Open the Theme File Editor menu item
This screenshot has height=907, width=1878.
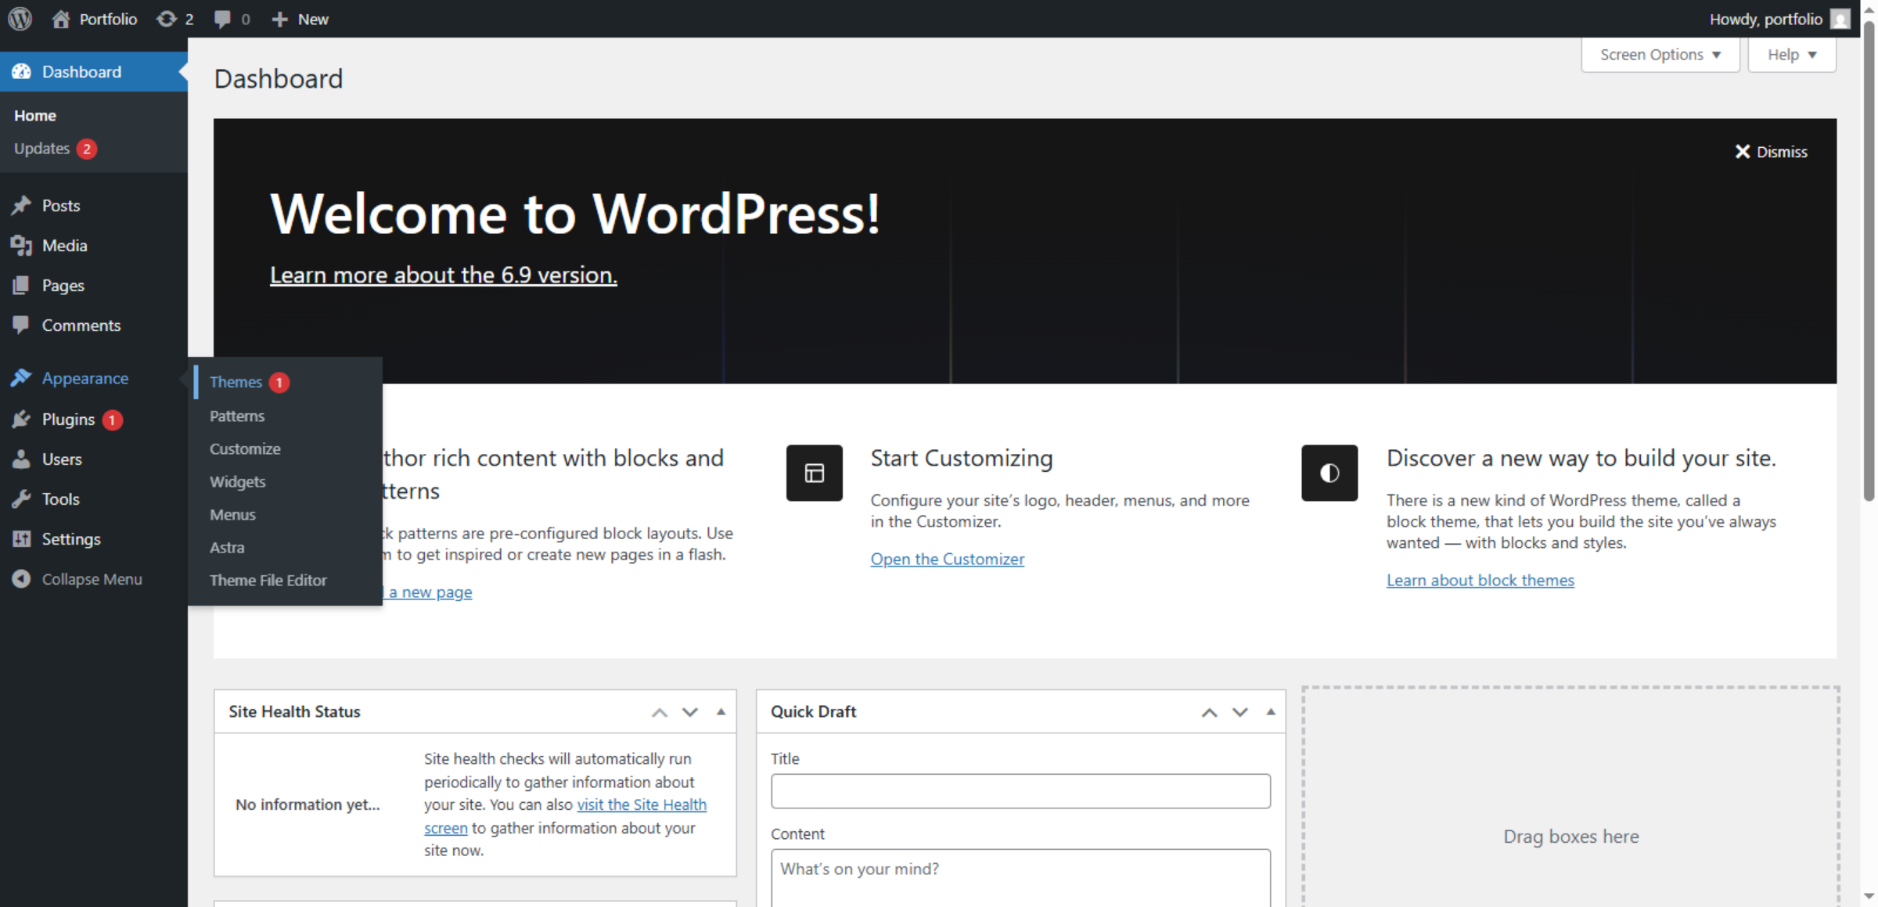pos(268,580)
